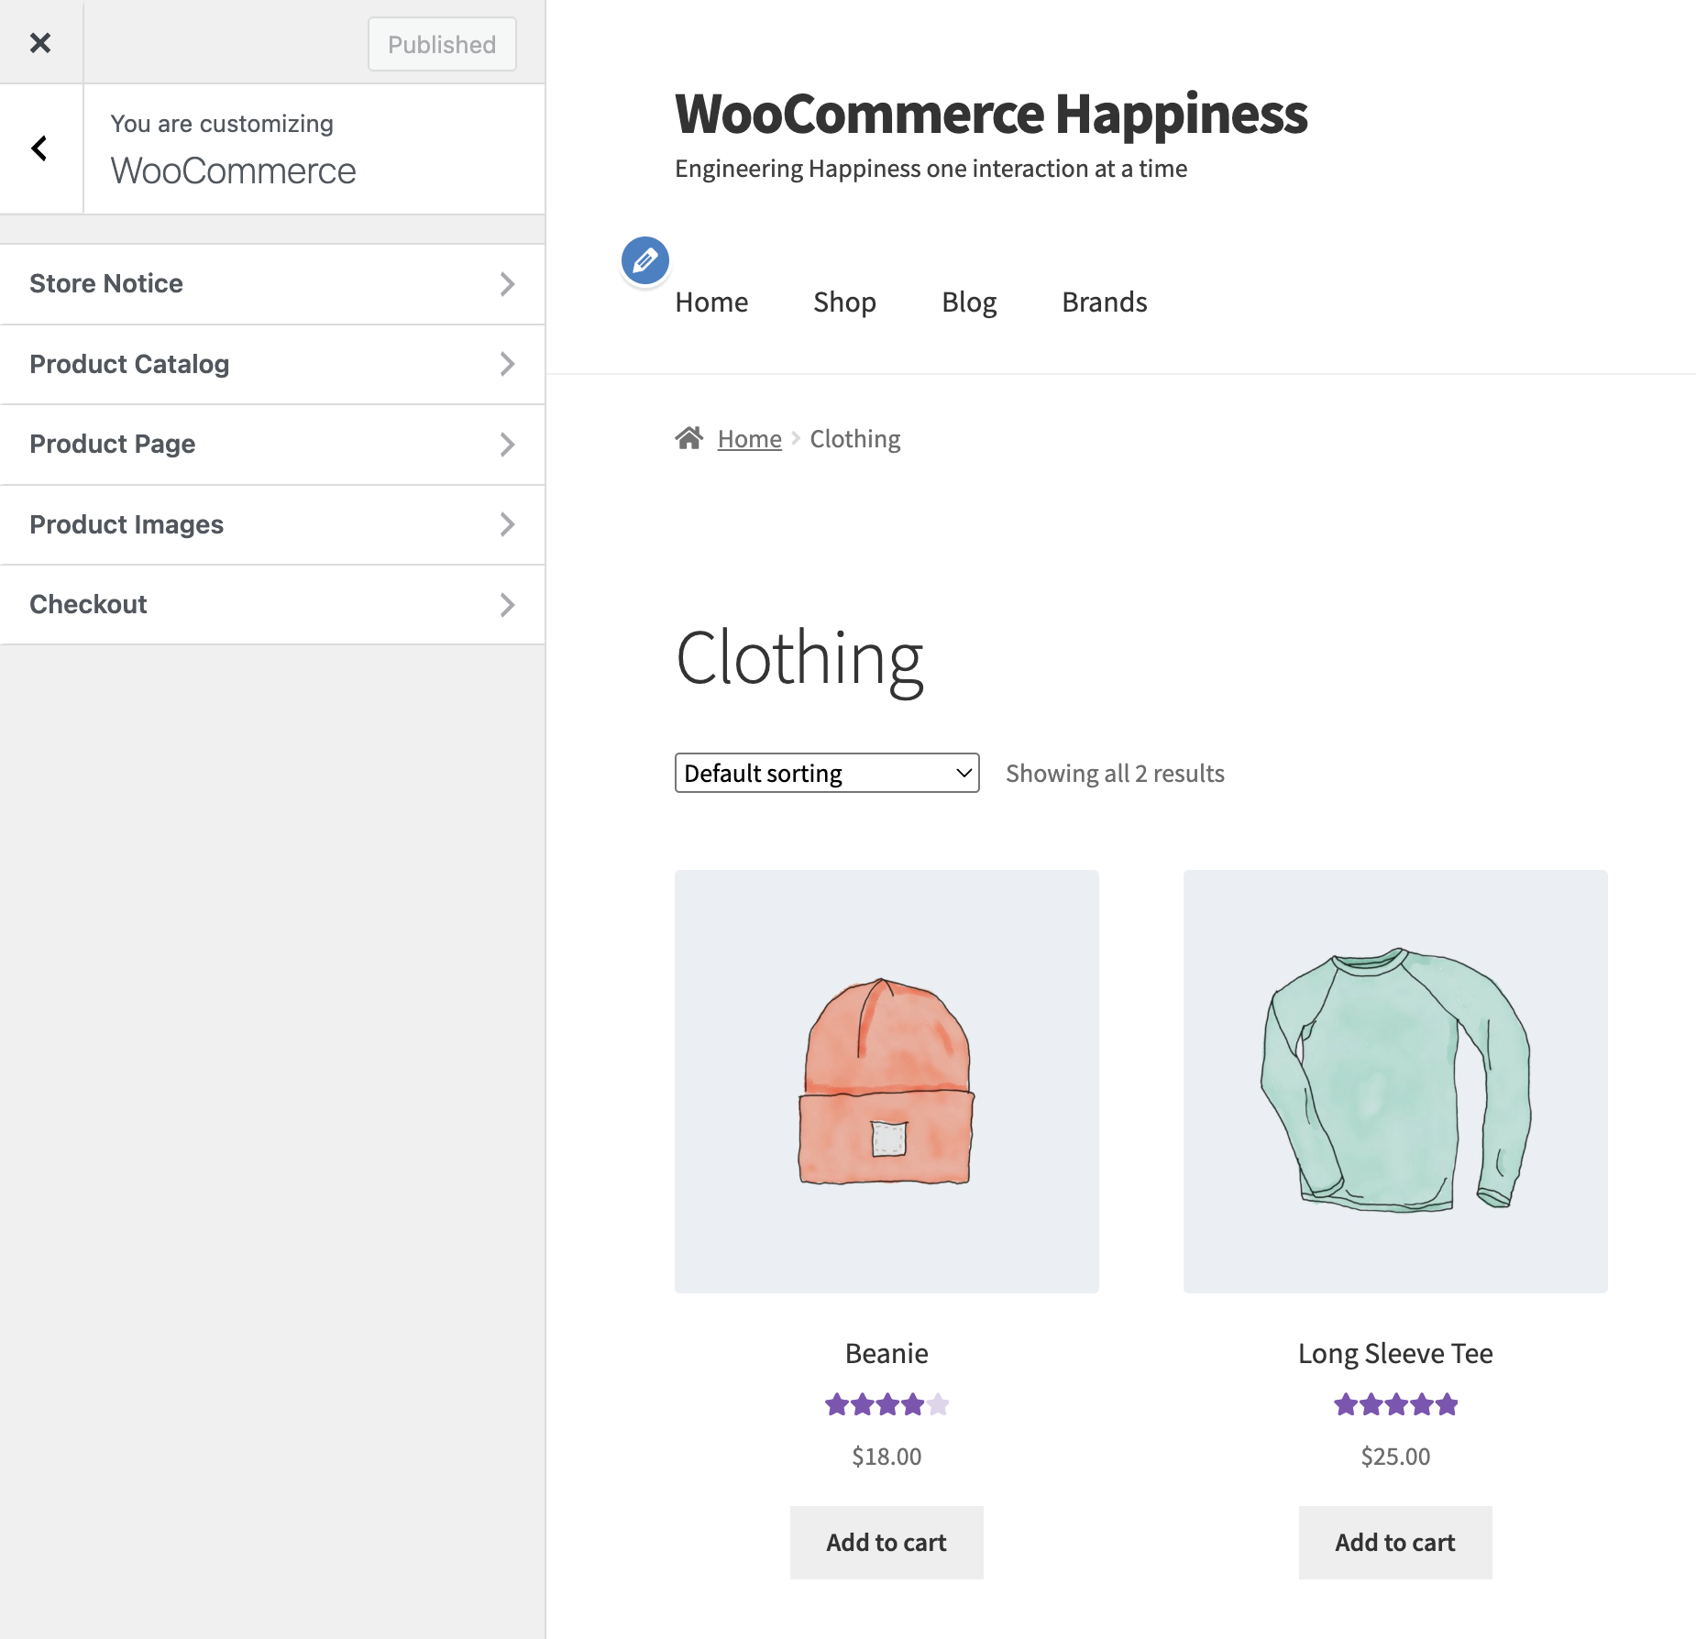The height and width of the screenshot is (1639, 1696).
Task: Open the Checkout settings panel
Action: pos(272,603)
